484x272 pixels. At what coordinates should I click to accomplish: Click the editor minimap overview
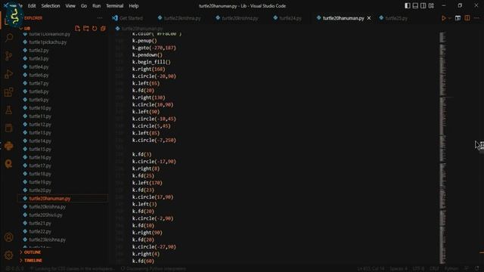coord(442,148)
